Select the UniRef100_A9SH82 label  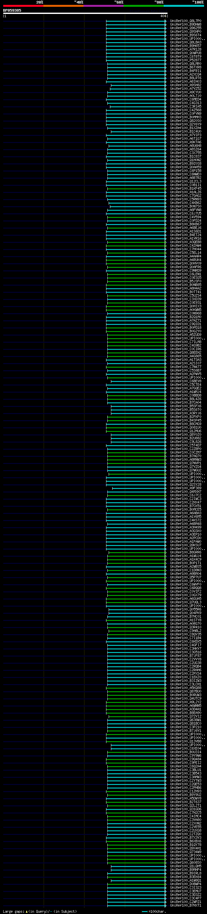click(185, 85)
